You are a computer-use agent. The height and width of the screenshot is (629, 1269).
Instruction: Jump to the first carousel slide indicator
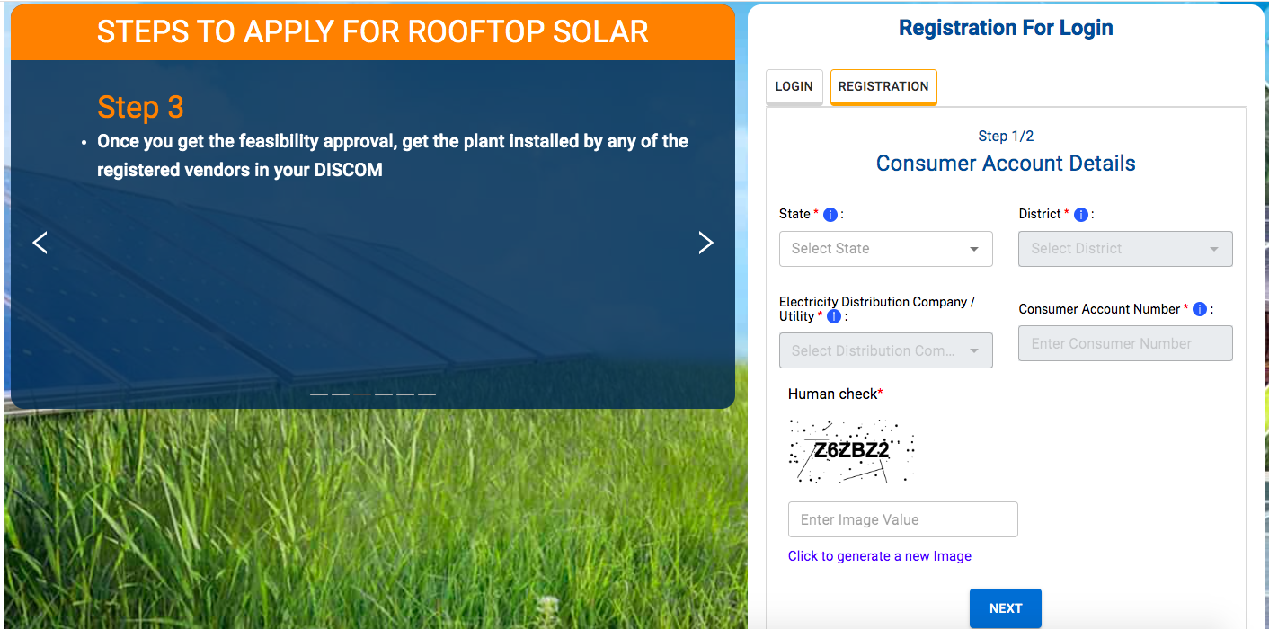[x=319, y=394]
